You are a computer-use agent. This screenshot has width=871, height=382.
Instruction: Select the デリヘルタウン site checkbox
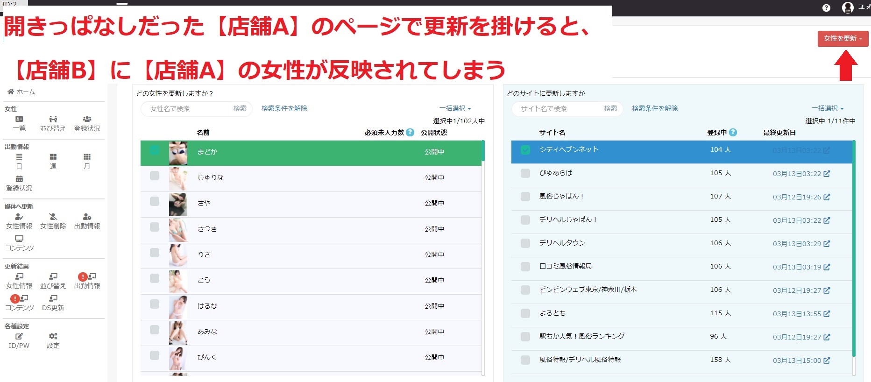click(x=525, y=243)
